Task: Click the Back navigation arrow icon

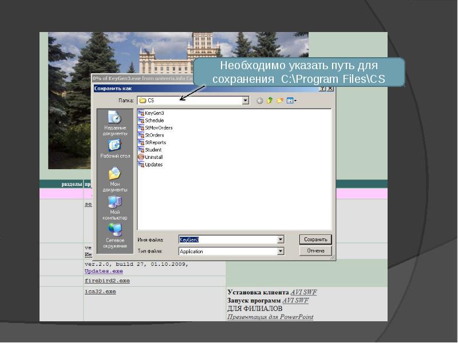Action: pyautogui.click(x=259, y=101)
